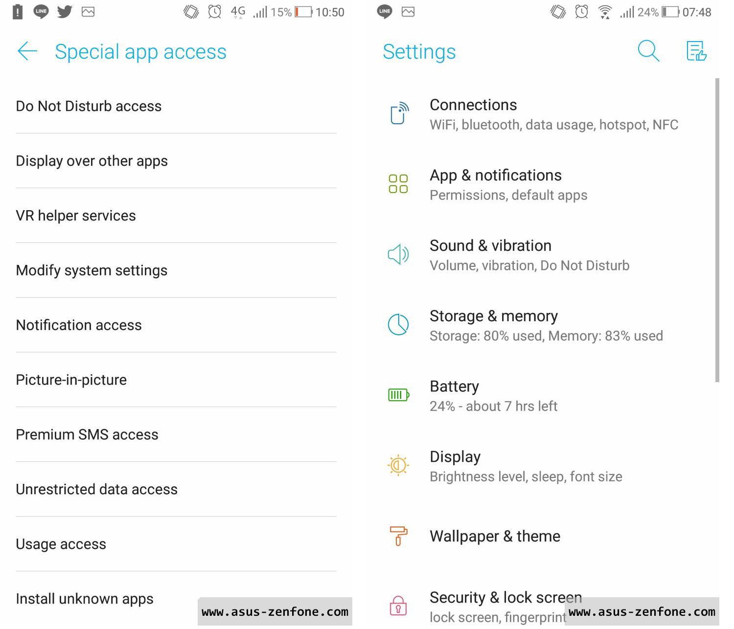Screen dimensions: 734x629
Task: Tap the Security padlock icon
Action: coord(398,605)
